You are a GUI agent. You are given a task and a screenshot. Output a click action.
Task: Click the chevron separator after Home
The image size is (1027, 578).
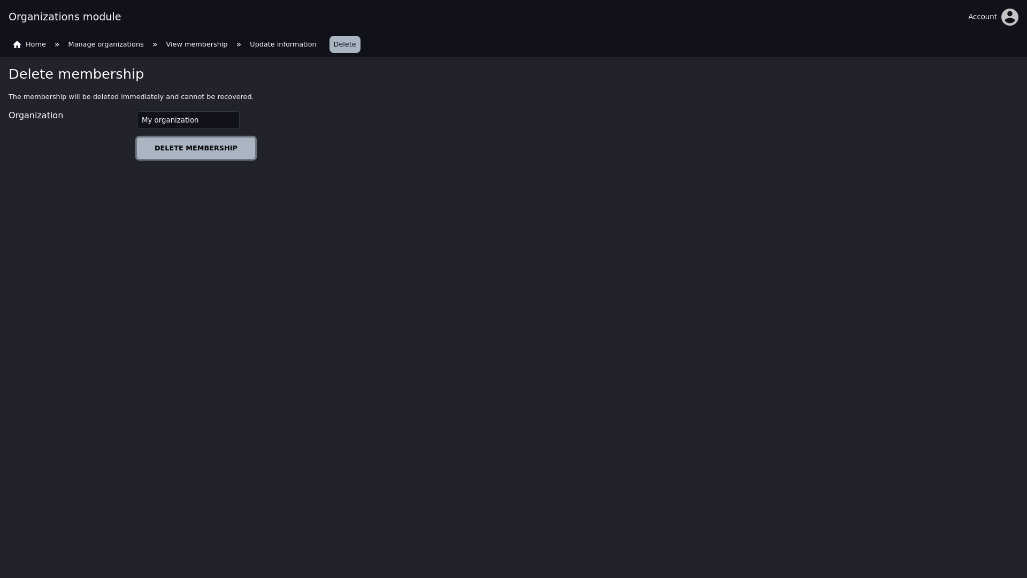click(57, 44)
